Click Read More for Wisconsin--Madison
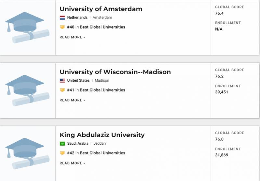This screenshot has height=181, width=260. point(72,100)
